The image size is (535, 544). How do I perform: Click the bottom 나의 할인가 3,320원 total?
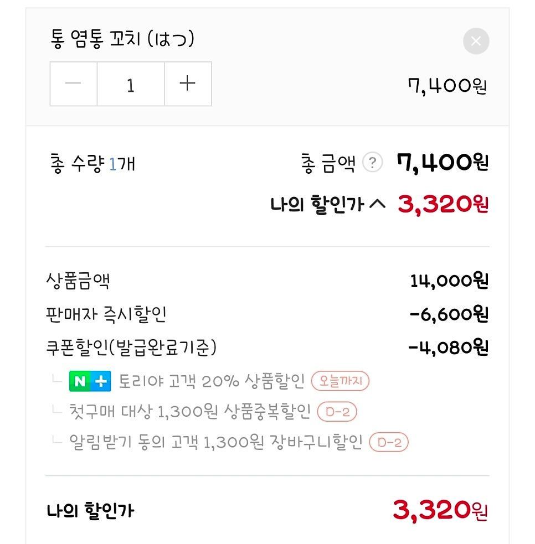point(440,510)
